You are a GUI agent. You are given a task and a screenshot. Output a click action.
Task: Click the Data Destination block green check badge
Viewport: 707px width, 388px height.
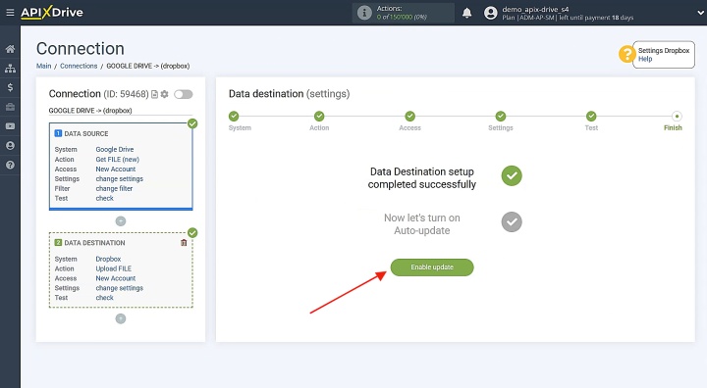point(192,233)
